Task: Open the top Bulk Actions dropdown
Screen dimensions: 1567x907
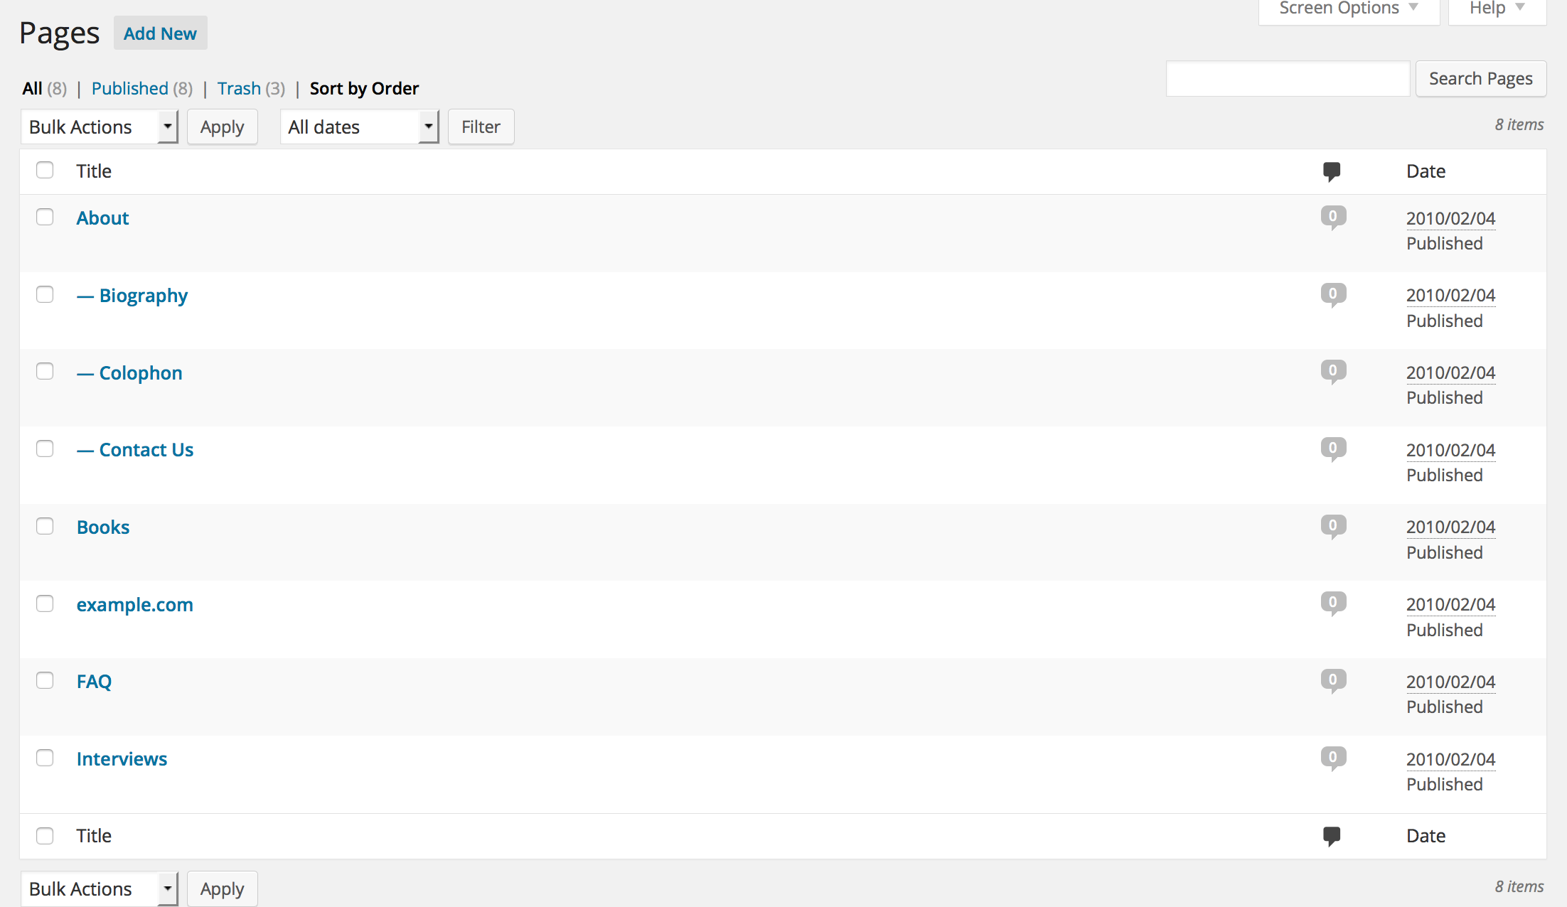Action: [99, 127]
